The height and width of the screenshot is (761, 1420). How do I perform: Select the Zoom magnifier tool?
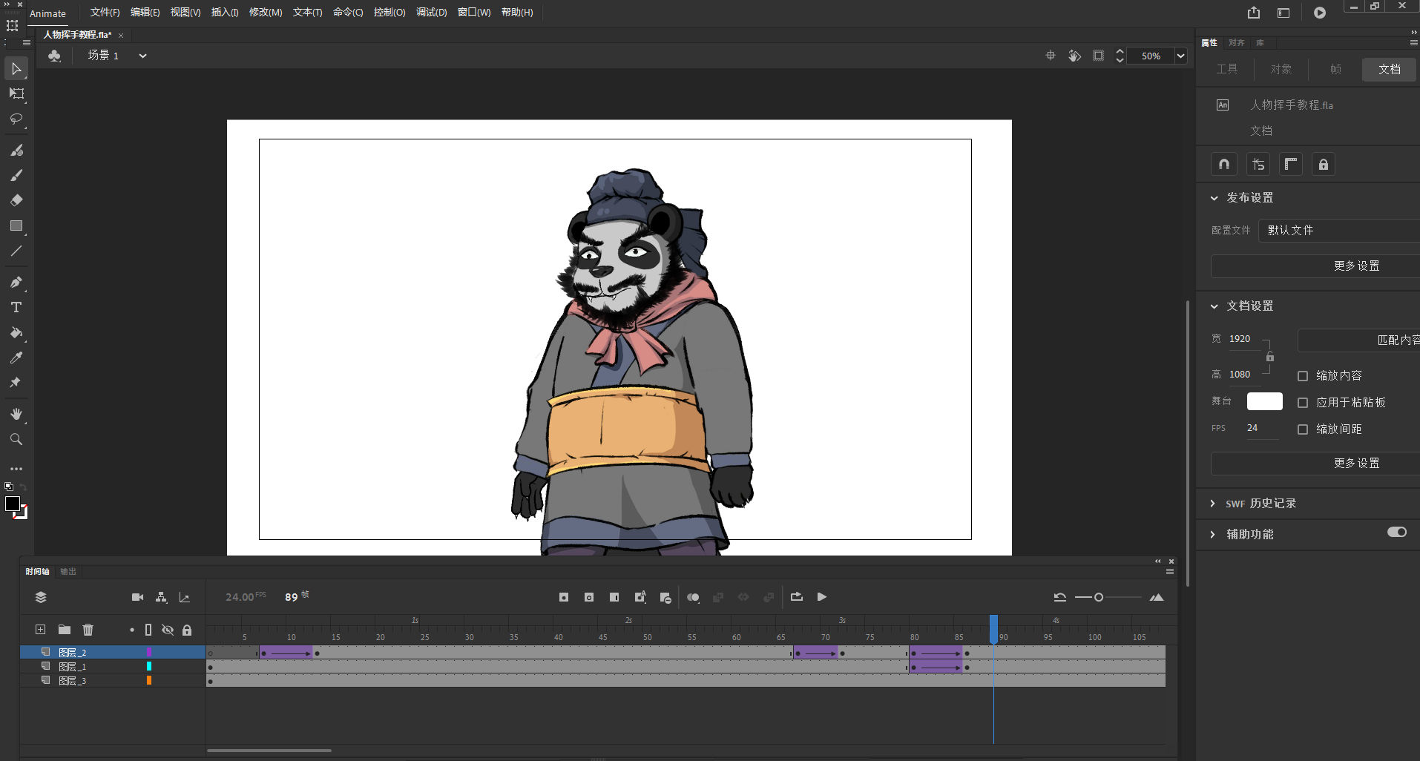[16, 439]
